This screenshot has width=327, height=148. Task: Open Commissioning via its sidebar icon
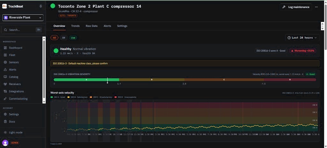coord(5,99)
